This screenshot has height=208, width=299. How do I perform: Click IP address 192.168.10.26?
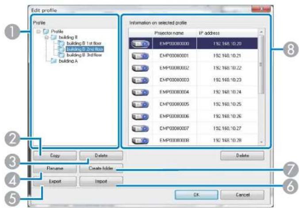[227, 116]
